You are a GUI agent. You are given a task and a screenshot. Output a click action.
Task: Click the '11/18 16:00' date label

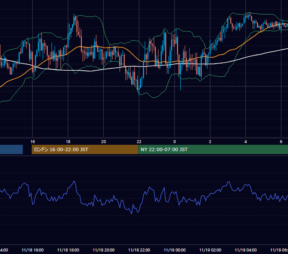pyautogui.click(x=33, y=250)
